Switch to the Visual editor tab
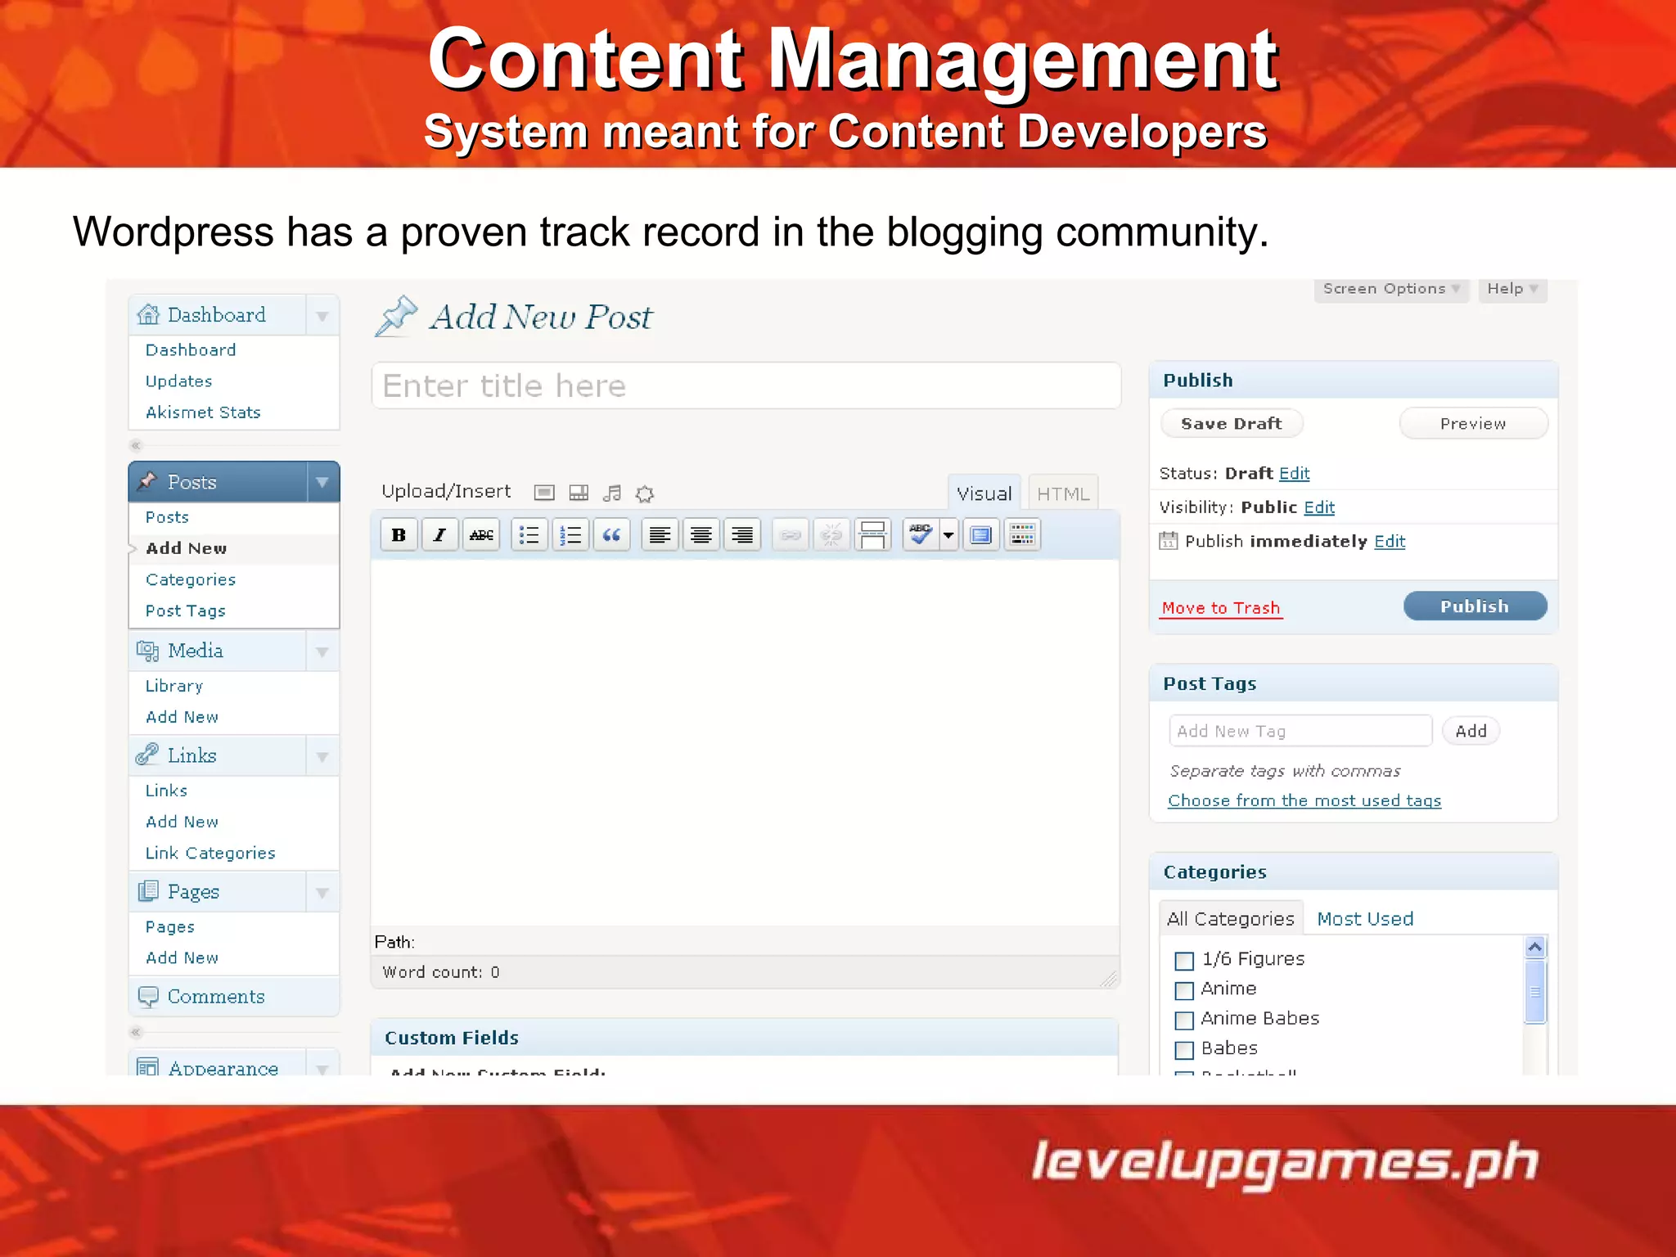Viewport: 1676px width, 1257px height. pyautogui.click(x=984, y=493)
